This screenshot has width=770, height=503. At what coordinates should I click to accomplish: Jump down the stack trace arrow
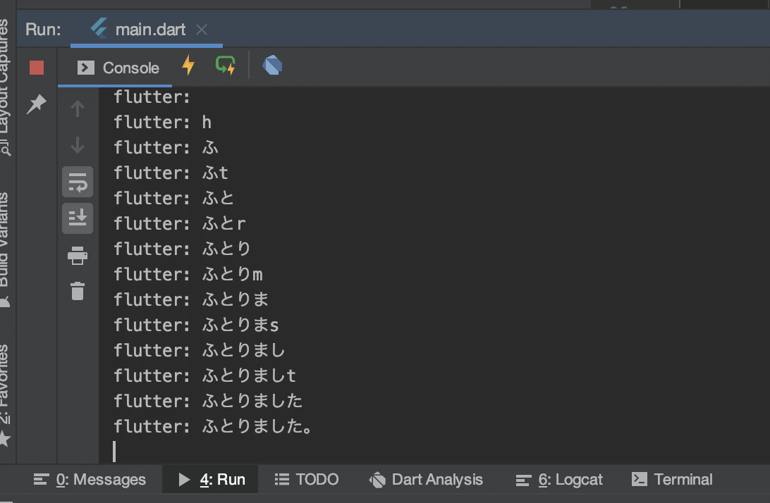click(78, 145)
